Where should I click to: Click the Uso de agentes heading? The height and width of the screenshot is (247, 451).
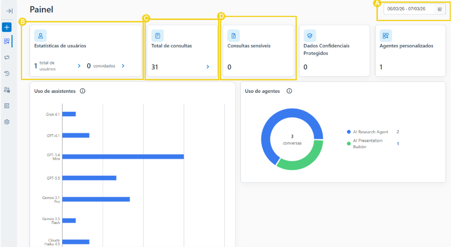[262, 91]
